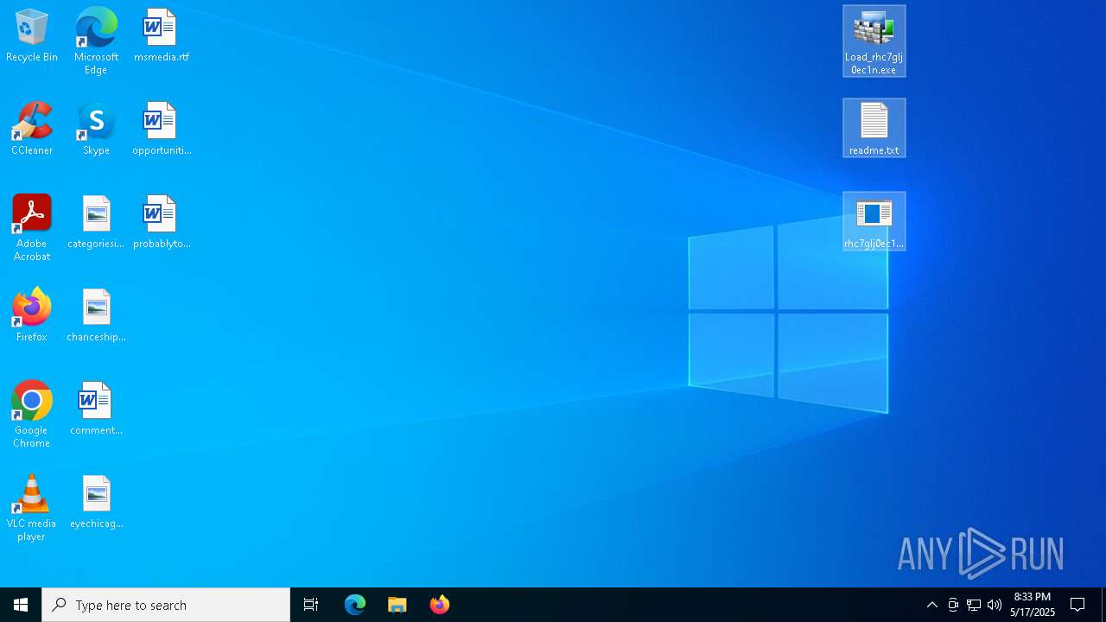
Task: Select the VLC media player shortcut
Action: click(32, 508)
